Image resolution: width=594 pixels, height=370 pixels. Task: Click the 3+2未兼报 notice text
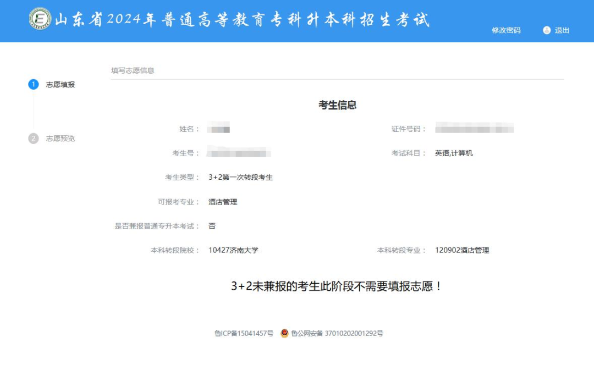click(x=337, y=286)
